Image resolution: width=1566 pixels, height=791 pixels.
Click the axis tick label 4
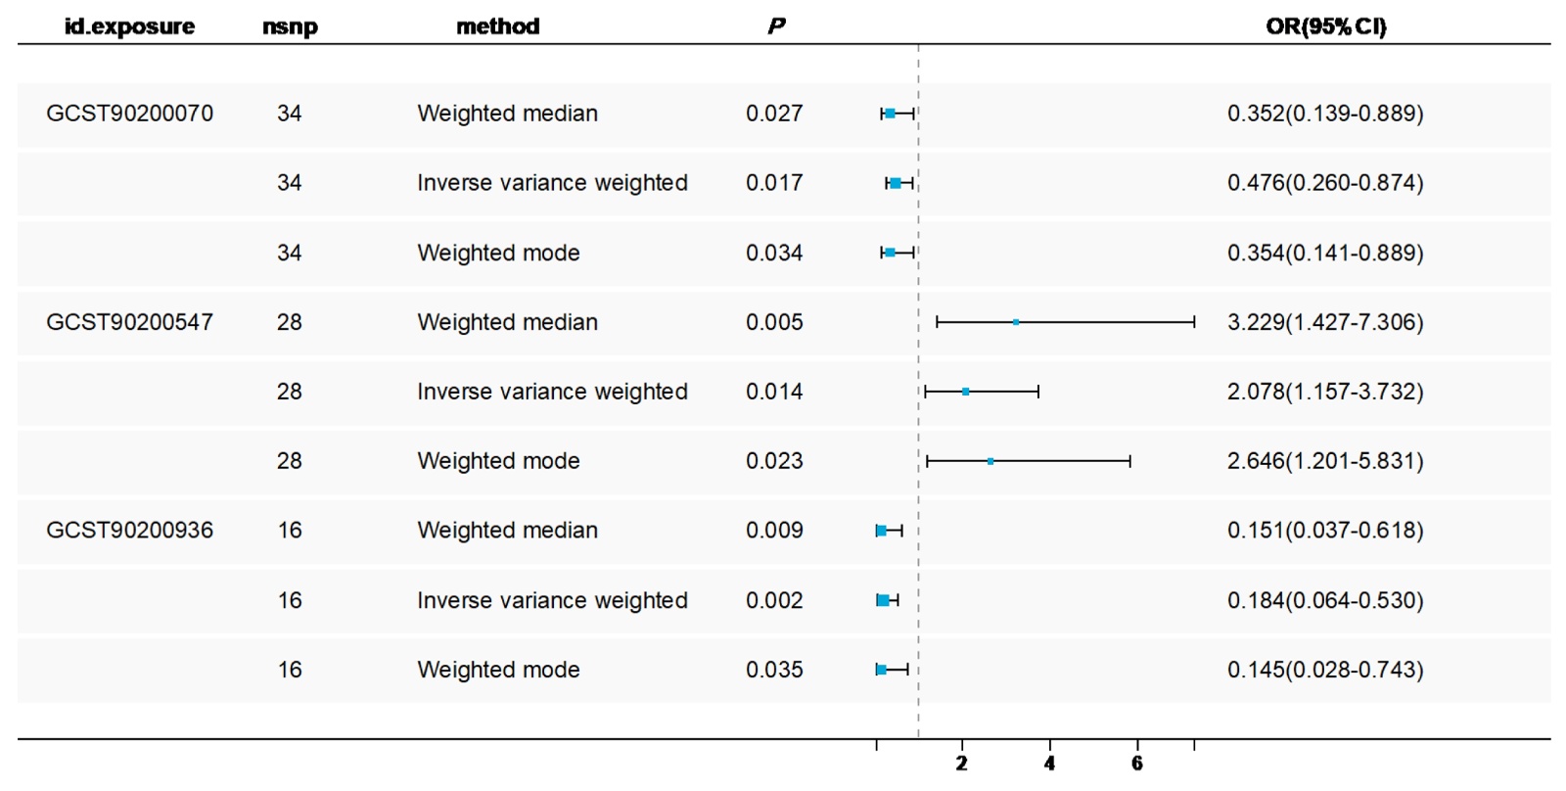click(x=1049, y=764)
